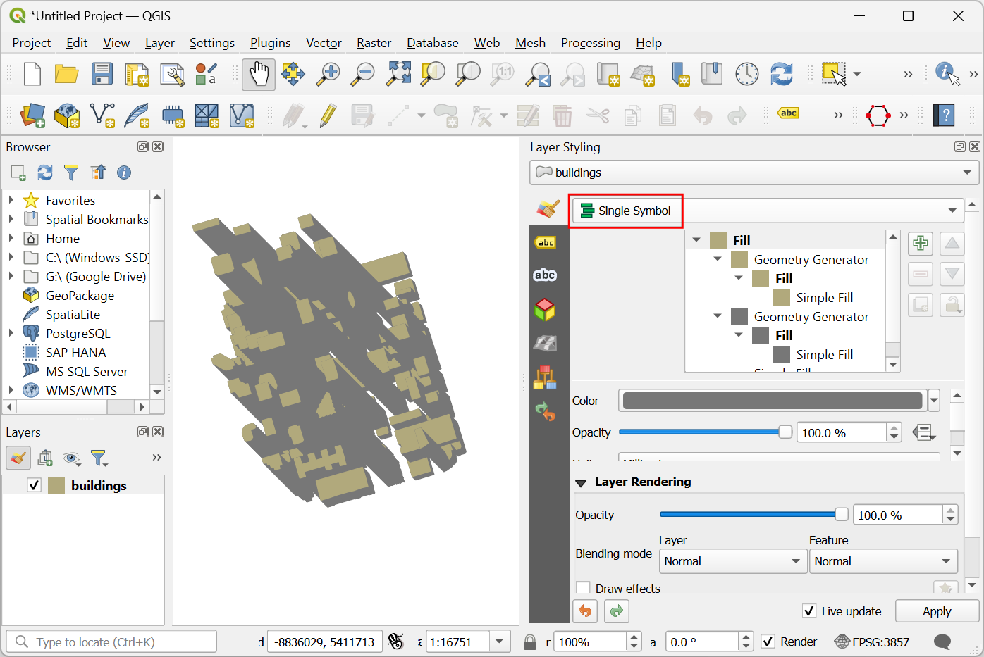This screenshot has height=657, width=984.
Task: Select the Pan Map hand tool
Action: 259,74
